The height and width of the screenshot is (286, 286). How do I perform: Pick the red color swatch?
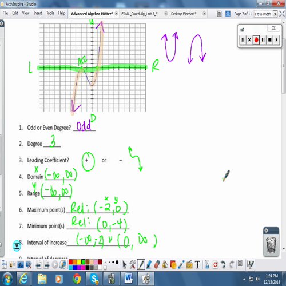point(70,262)
